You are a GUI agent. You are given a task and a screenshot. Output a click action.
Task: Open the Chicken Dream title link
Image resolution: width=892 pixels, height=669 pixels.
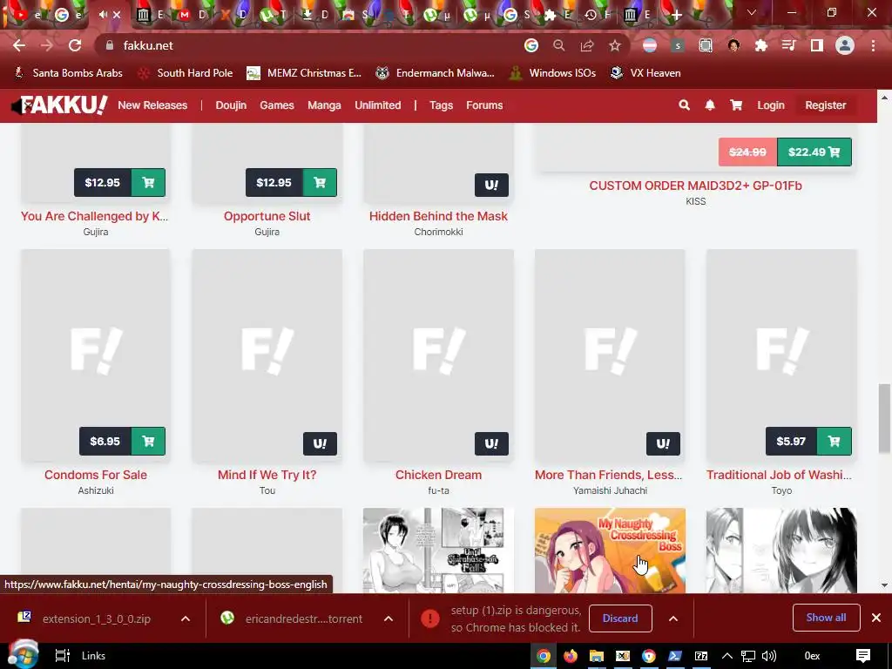tap(439, 475)
